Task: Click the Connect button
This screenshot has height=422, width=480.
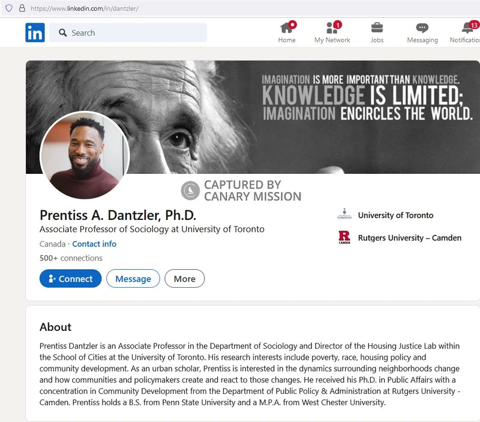Action: pyautogui.click(x=70, y=279)
